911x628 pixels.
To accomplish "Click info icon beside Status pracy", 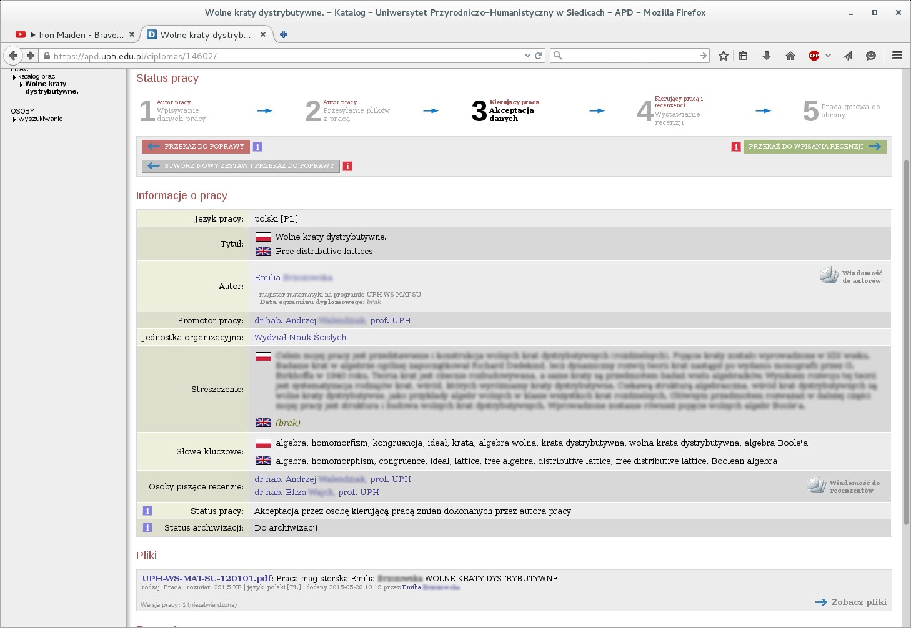I will [147, 511].
